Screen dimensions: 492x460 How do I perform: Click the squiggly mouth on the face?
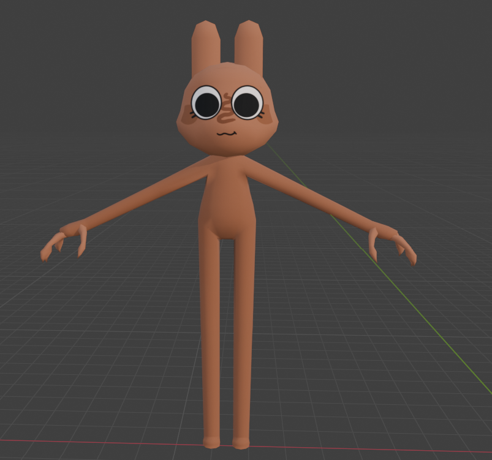[227, 134]
